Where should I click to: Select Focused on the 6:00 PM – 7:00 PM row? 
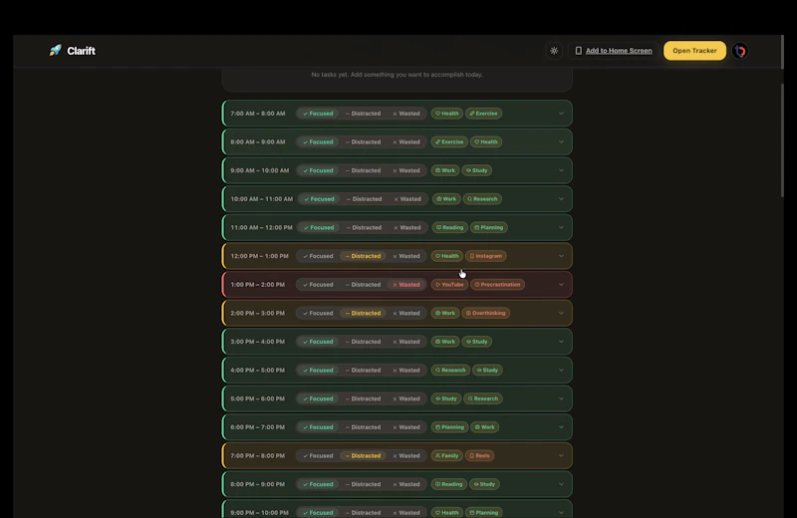tap(318, 427)
